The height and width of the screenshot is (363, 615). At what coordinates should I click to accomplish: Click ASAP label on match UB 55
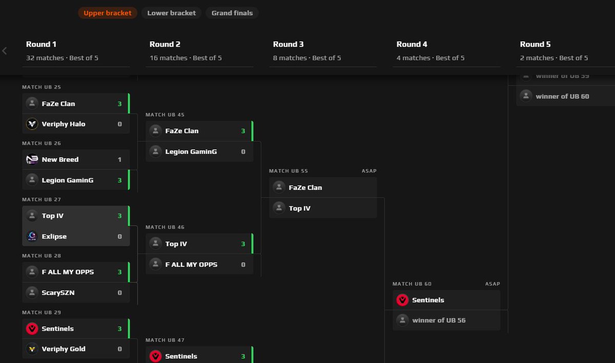coord(369,171)
